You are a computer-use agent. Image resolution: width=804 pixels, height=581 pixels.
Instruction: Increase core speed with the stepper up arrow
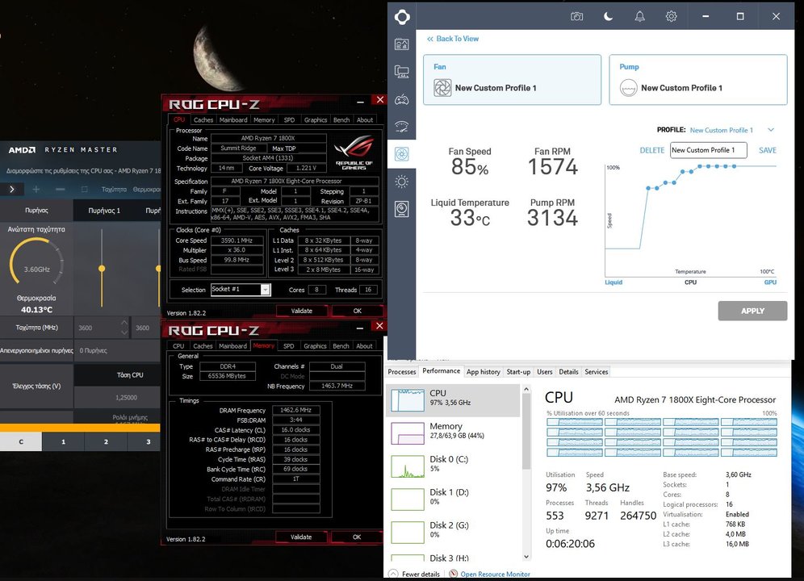(124, 323)
